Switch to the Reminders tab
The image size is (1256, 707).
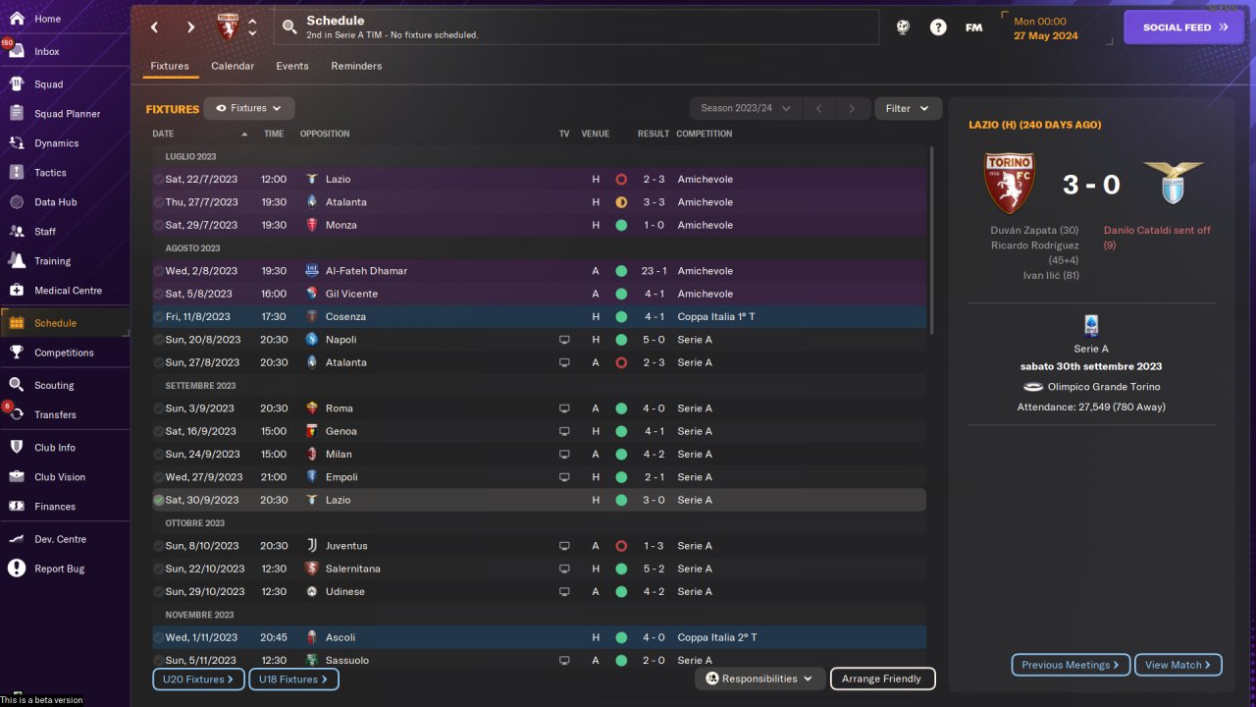tap(356, 66)
